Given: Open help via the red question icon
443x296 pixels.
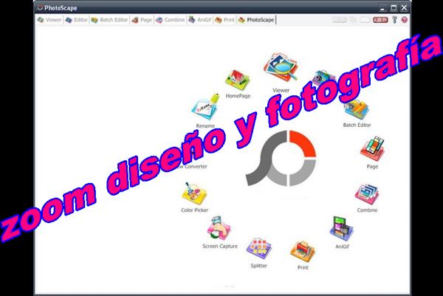Looking at the screenshot, I should pos(405,20).
